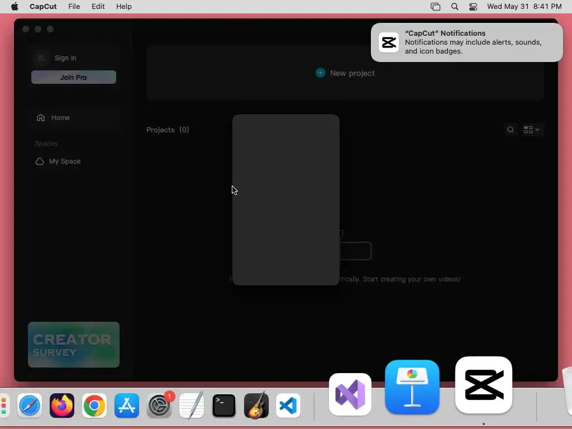
Task: Click the My Space cloud icon
Action: click(x=40, y=161)
